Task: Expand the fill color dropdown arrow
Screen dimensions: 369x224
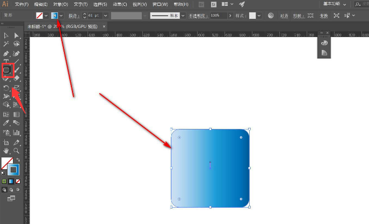Action: [46, 16]
